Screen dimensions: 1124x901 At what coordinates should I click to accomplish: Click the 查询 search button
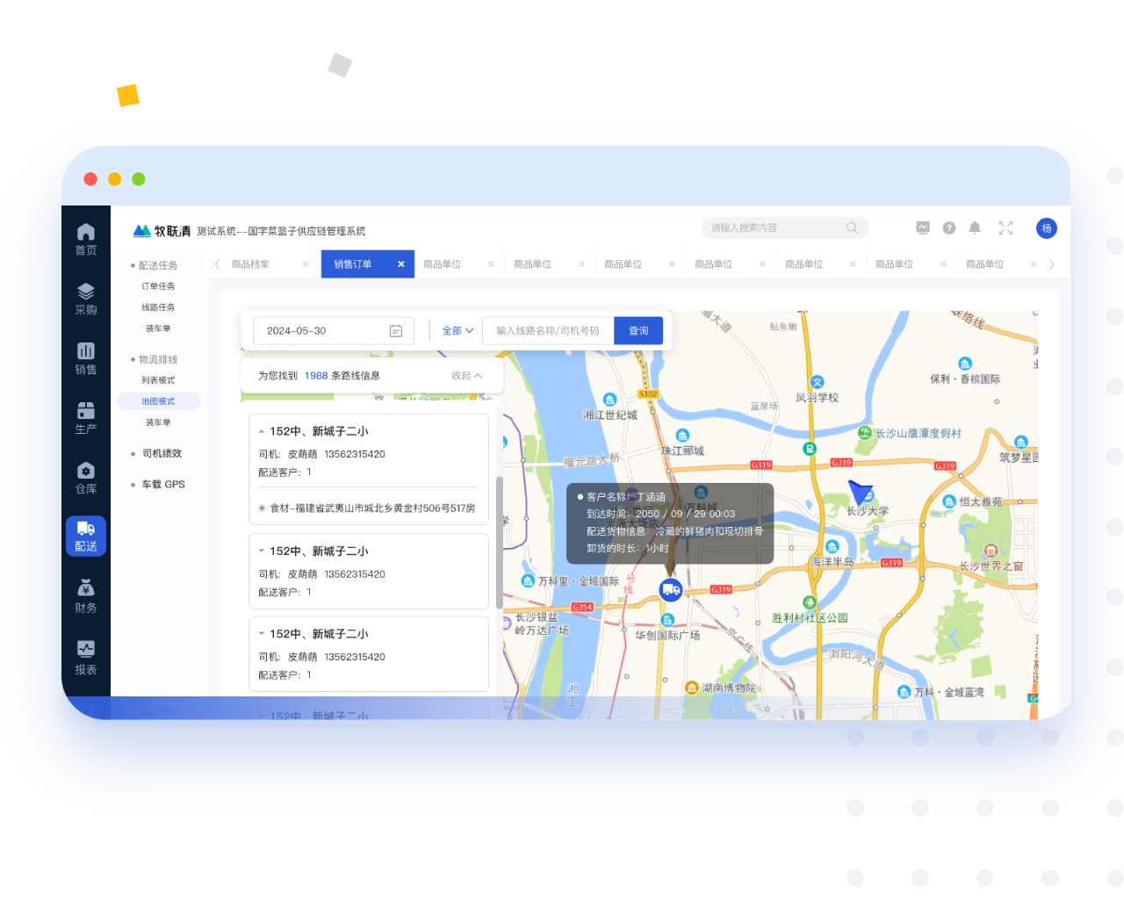(638, 331)
